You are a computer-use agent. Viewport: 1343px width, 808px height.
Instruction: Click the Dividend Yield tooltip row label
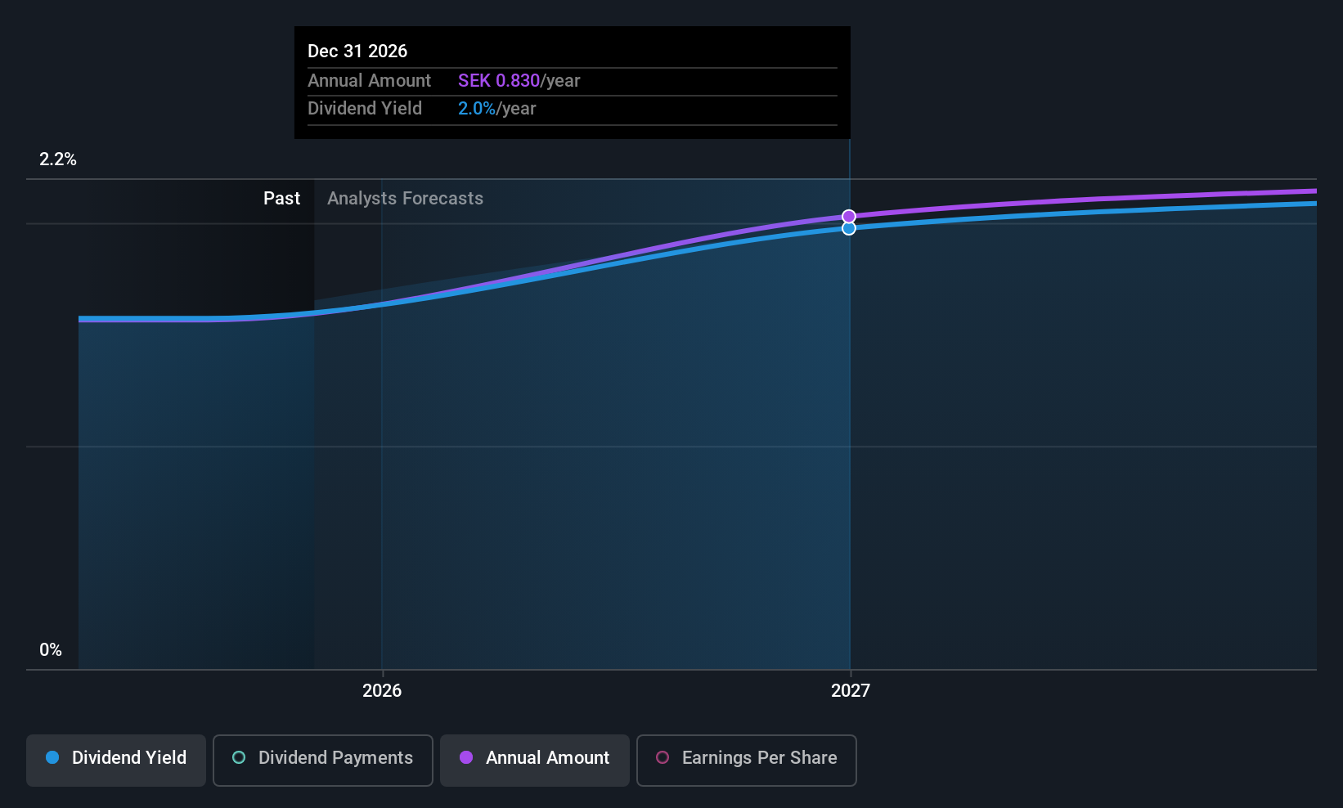(365, 109)
